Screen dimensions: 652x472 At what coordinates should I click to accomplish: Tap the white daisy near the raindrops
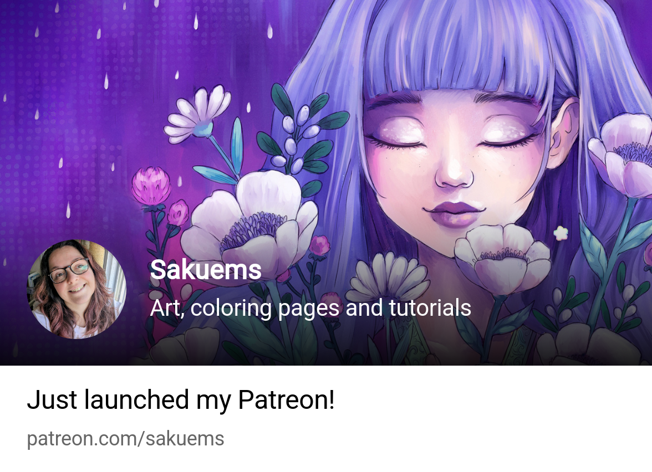pos(198,114)
